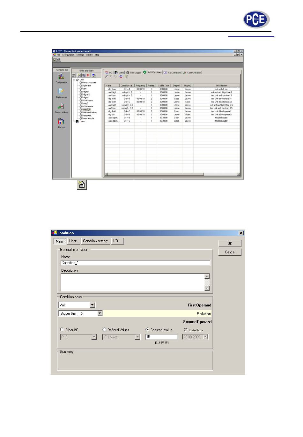Click the Stable Time column header
This screenshot has height=437, width=303.
pos(164,86)
